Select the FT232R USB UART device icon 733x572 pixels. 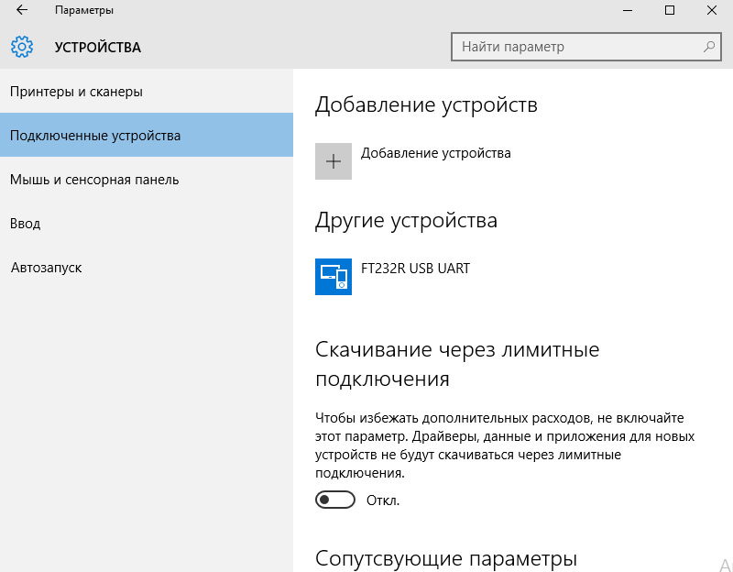coord(334,277)
